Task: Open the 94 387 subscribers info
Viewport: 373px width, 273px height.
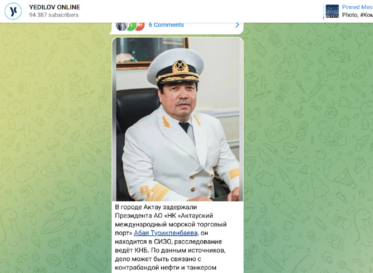Action: tap(54, 15)
